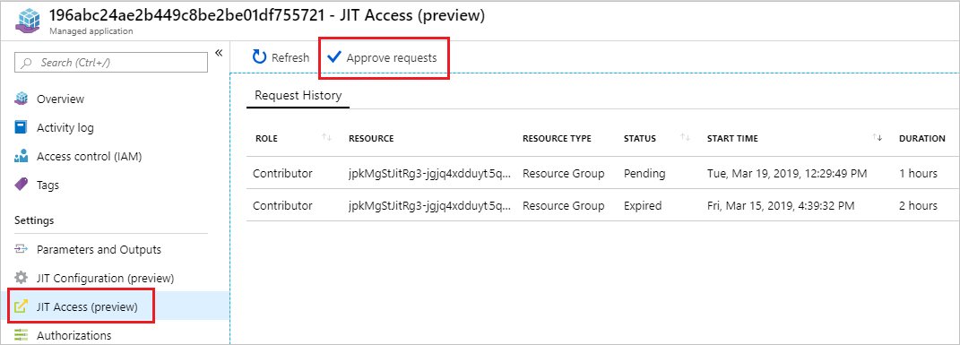
Task: Click the Approve requests button
Action: click(384, 57)
